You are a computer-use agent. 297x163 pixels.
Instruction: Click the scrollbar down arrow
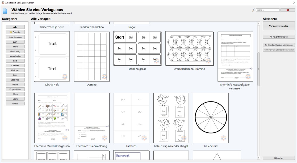[258, 157]
